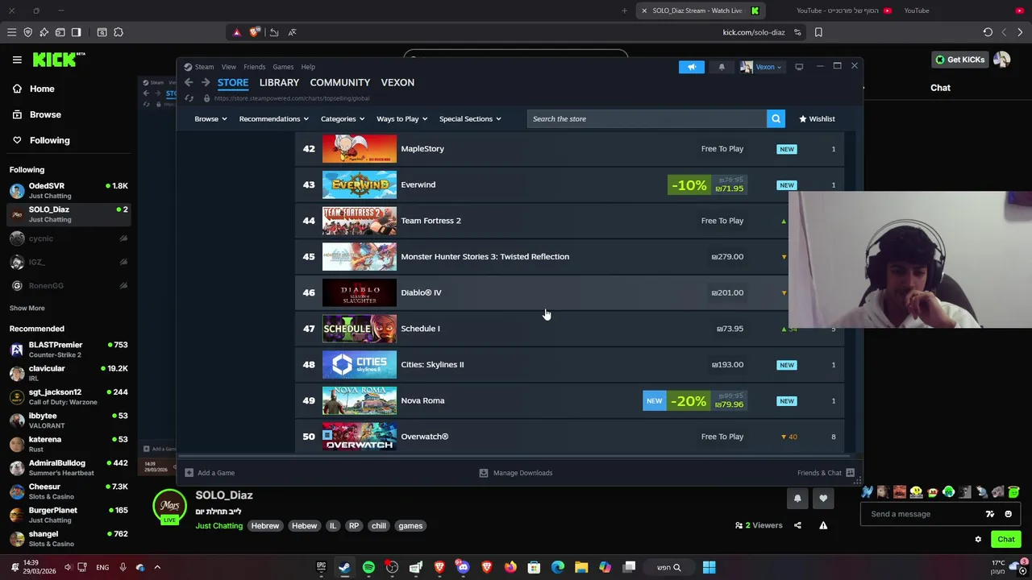The image size is (1032, 580).
Task: Click the Hebrew stream tag
Action: coord(264,526)
